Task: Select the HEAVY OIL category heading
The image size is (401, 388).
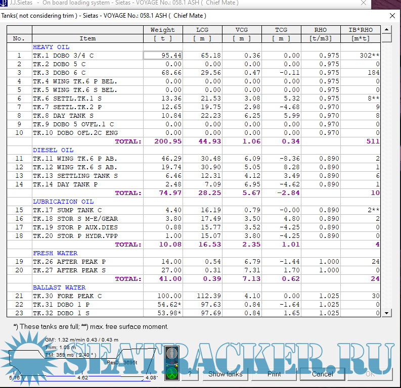Action: tap(51, 47)
